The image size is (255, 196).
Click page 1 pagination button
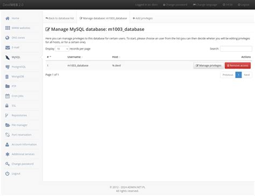coord(238,75)
